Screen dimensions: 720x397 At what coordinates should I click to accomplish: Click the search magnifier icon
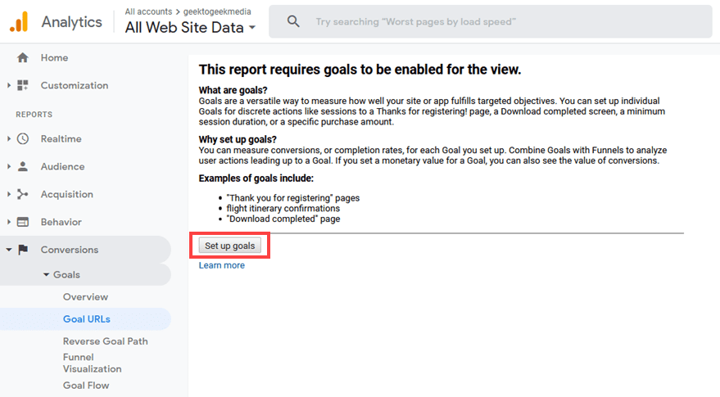coord(293,22)
